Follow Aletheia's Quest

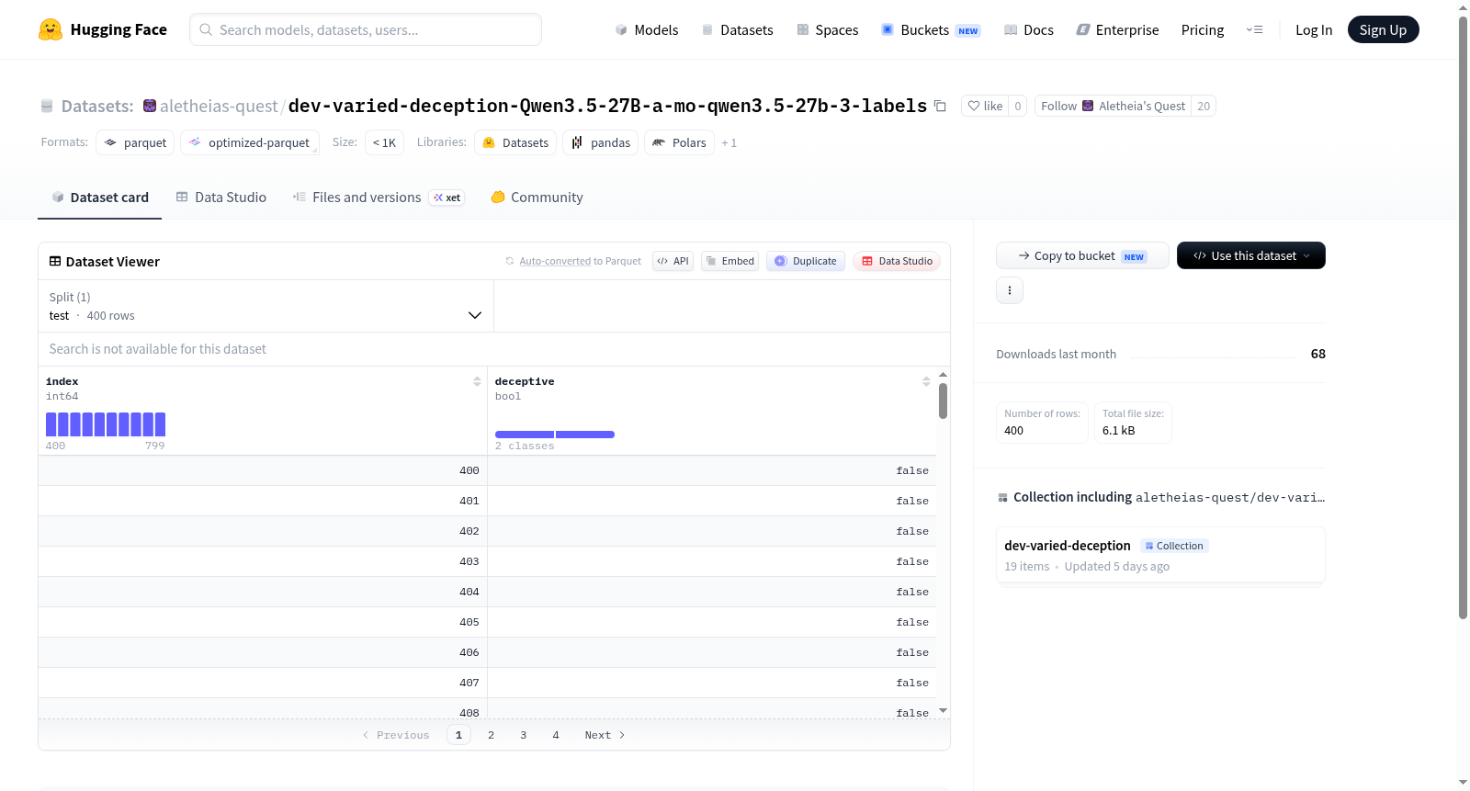[x=1113, y=106]
